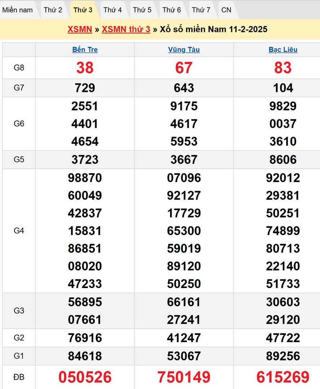The image size is (320, 389).
Task: Click the Thứ 6 tab
Action: (172, 10)
